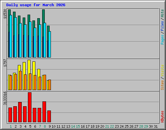Click the day 19 axis label
This screenshot has width=166, height=130.
97,126
